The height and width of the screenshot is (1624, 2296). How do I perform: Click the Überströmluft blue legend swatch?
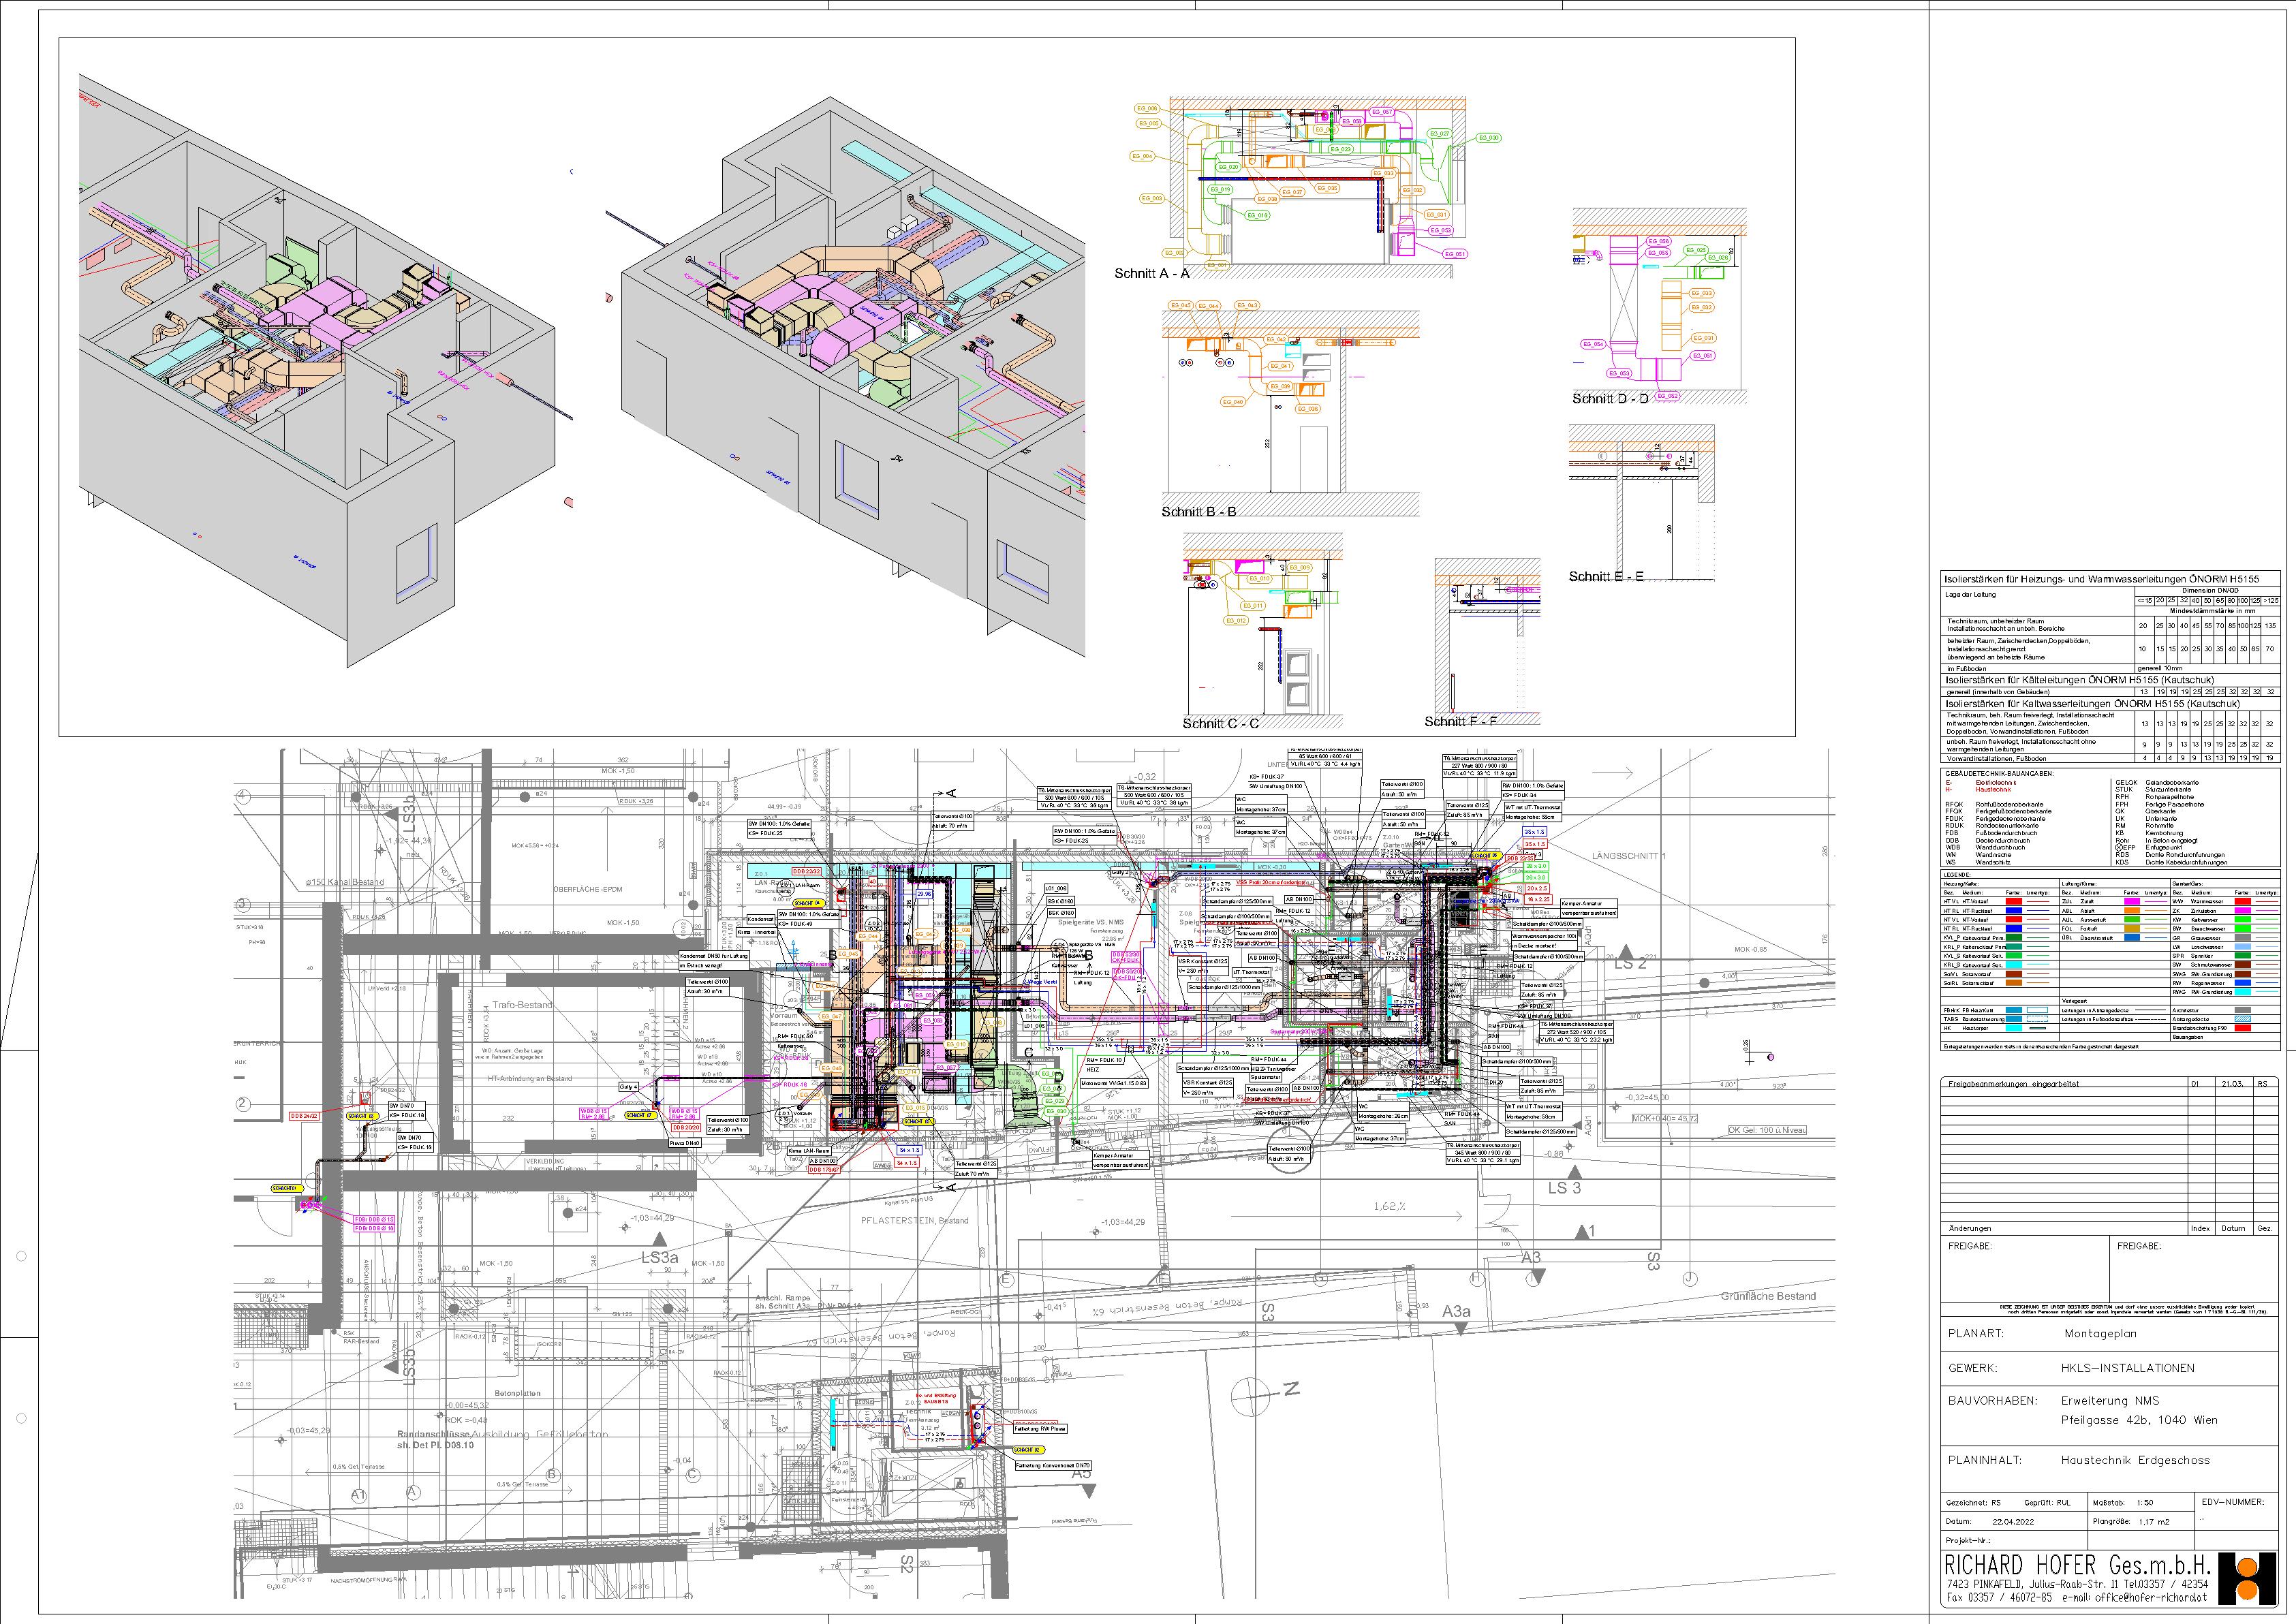coord(2132,938)
